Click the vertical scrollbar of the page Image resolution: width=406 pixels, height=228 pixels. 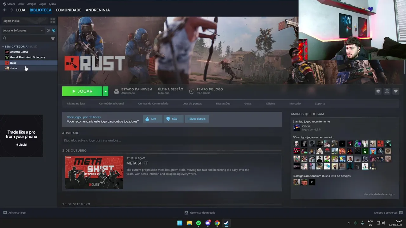(404, 67)
